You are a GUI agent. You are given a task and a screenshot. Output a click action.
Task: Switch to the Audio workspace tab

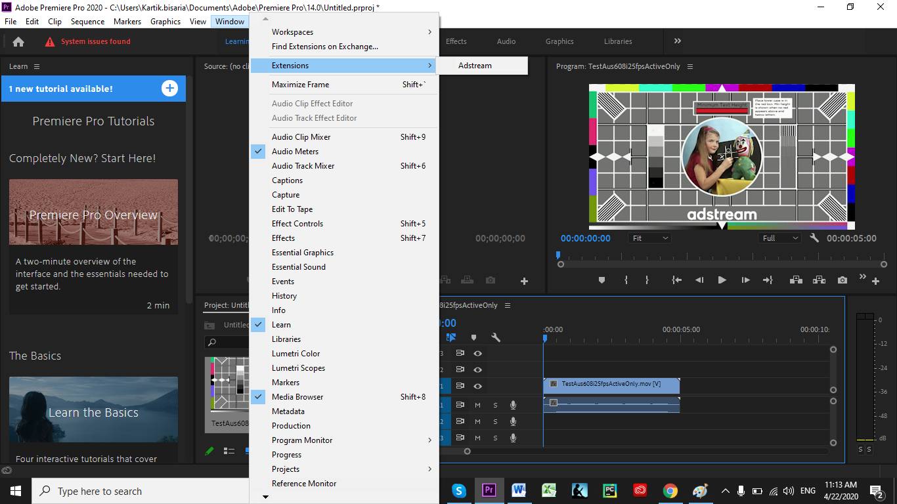pos(506,41)
